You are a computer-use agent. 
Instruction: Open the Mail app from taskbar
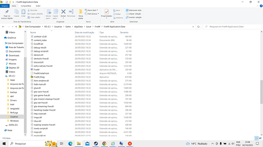87,144
